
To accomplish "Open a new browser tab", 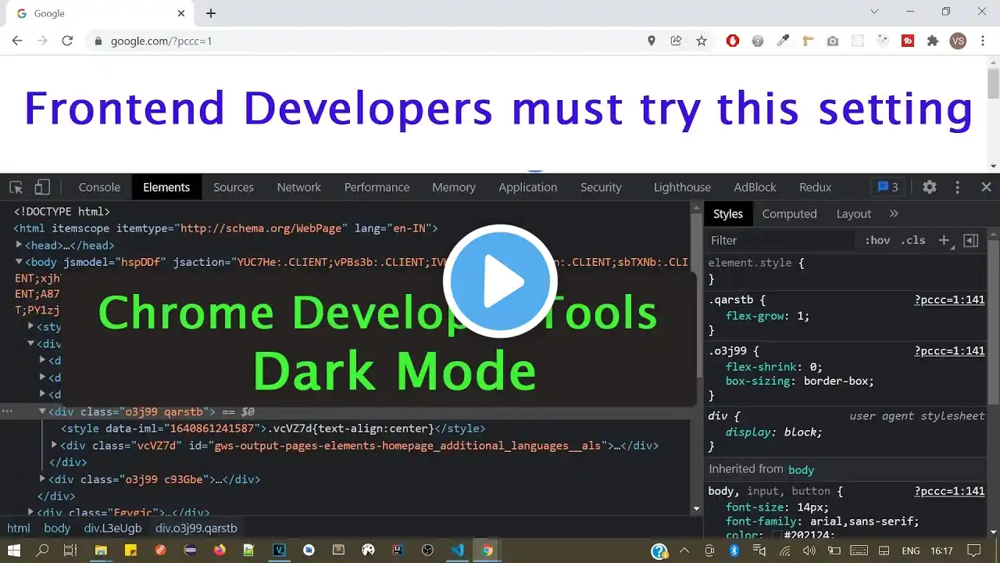I will [211, 13].
